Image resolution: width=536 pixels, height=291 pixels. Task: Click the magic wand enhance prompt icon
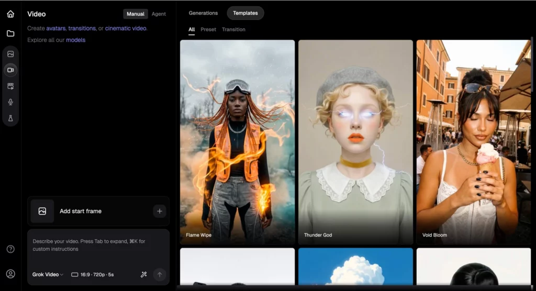coord(144,274)
